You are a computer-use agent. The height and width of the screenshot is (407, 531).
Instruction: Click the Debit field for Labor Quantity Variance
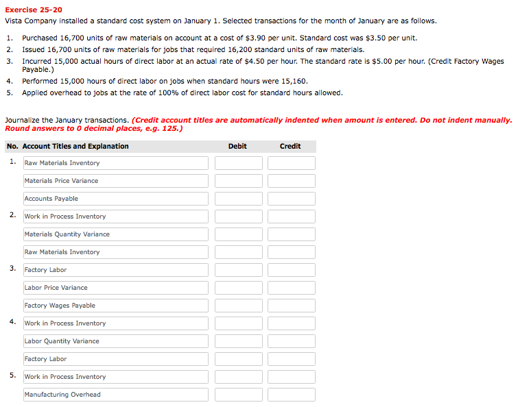(x=238, y=341)
